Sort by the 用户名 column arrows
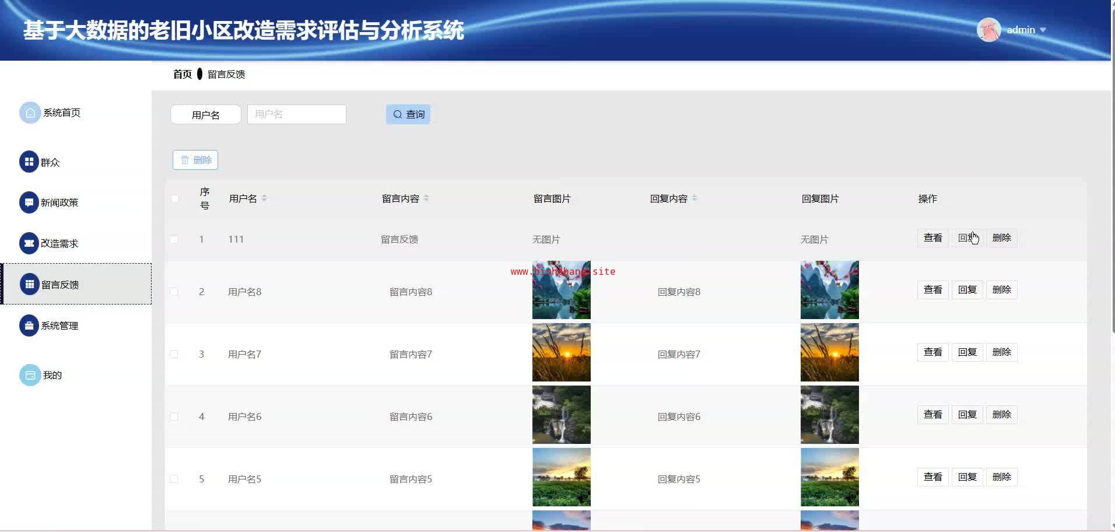The image size is (1115, 532). pos(264,198)
